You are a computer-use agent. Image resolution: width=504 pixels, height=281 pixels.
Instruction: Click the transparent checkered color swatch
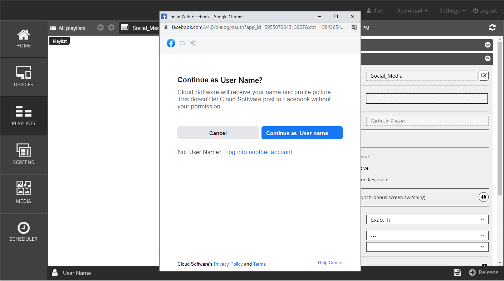(x=427, y=98)
